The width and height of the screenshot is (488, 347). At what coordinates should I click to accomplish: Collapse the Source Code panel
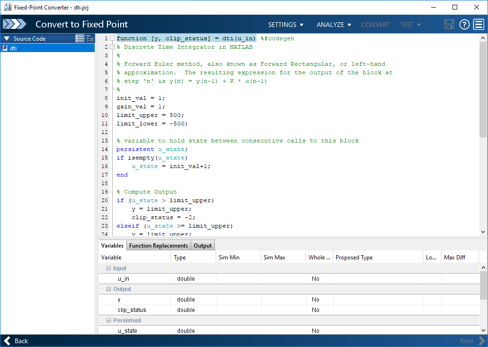pos(7,39)
